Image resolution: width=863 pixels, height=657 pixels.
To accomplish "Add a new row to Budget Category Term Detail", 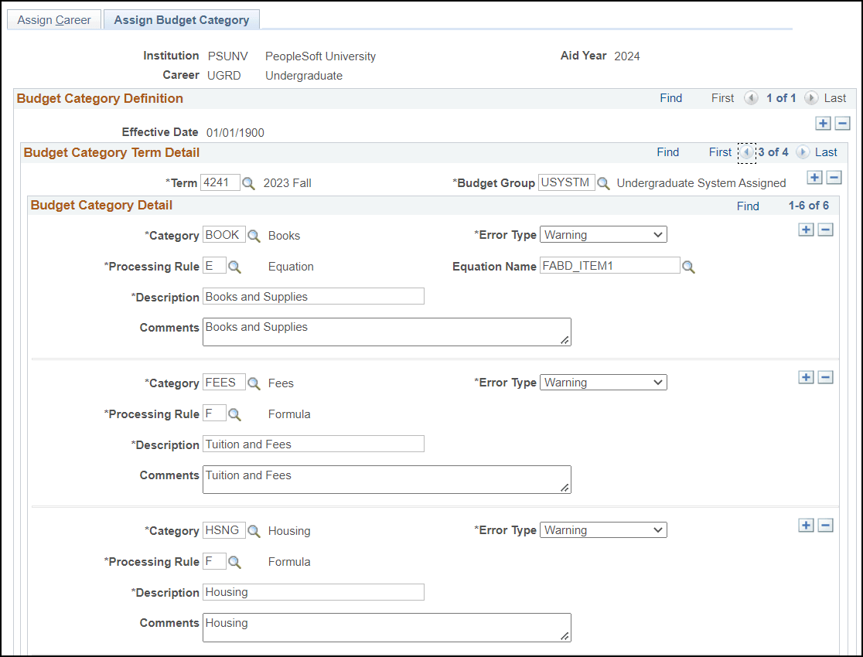I will point(814,177).
